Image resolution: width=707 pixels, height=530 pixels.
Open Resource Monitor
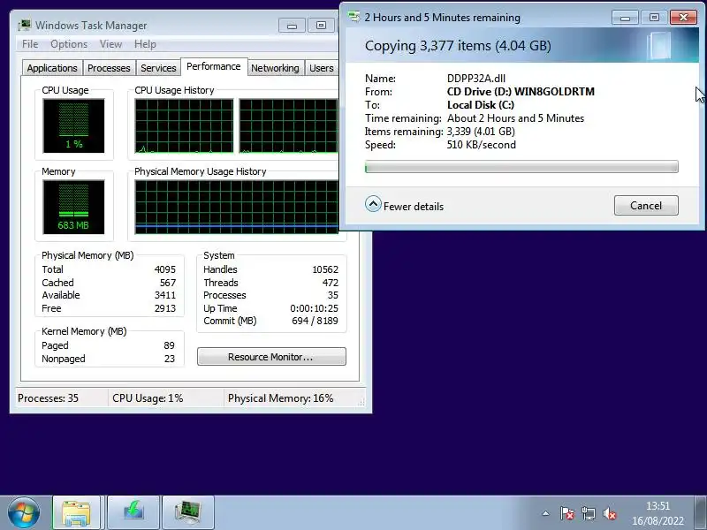coord(271,357)
